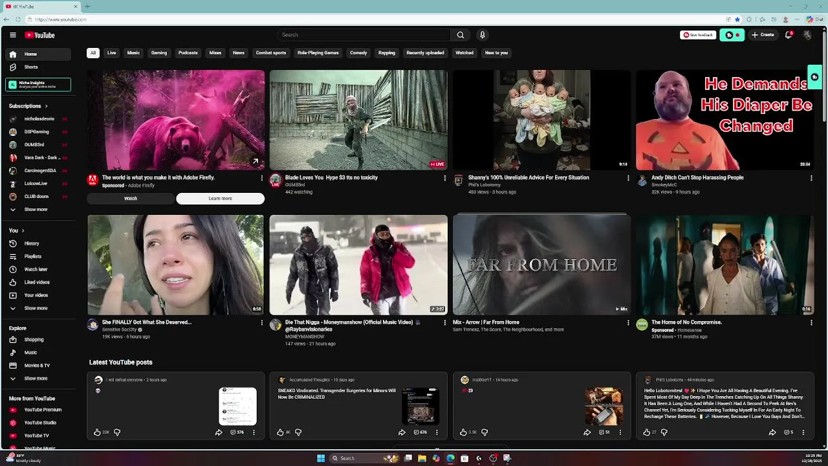Open account avatar menu in YouTube header

[807, 35]
